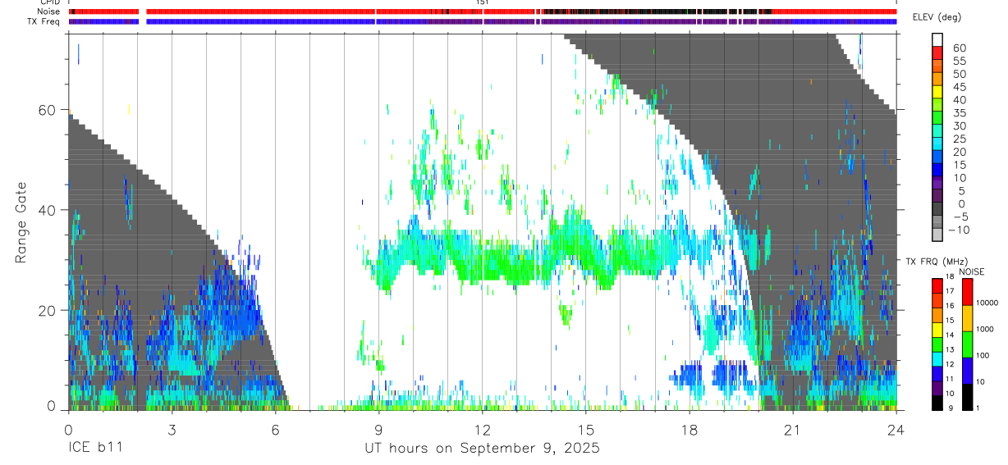
Task: Click the 'UT hours on September 9, 2025' axis title
Action: 482,449
